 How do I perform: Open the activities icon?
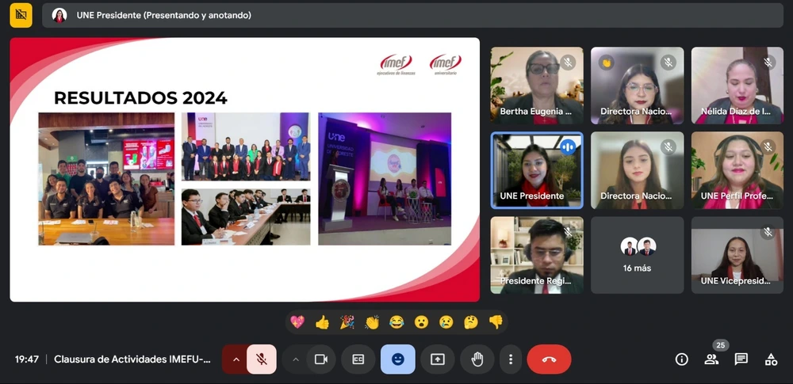click(x=771, y=359)
